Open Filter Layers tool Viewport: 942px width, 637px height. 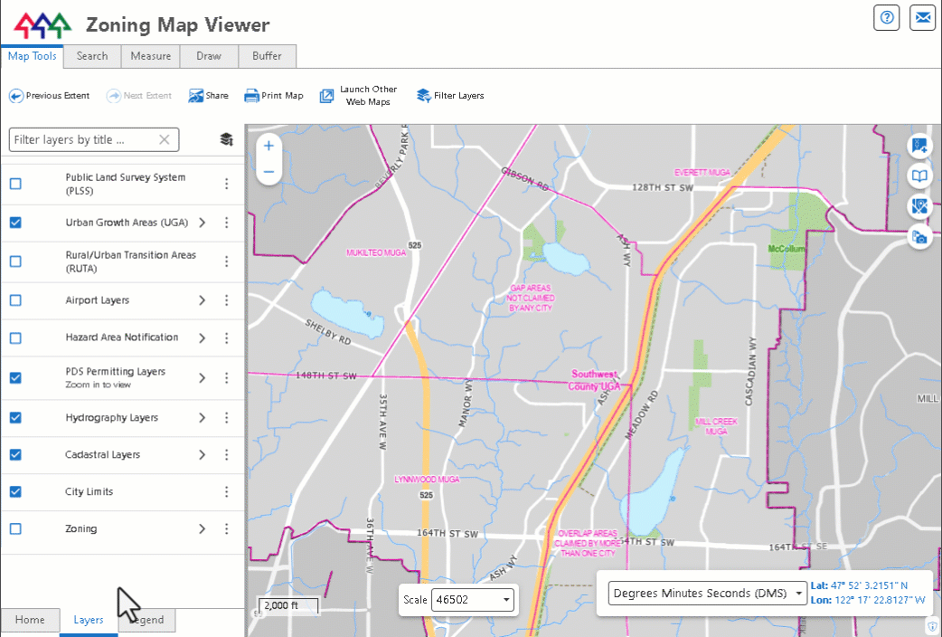coord(450,96)
